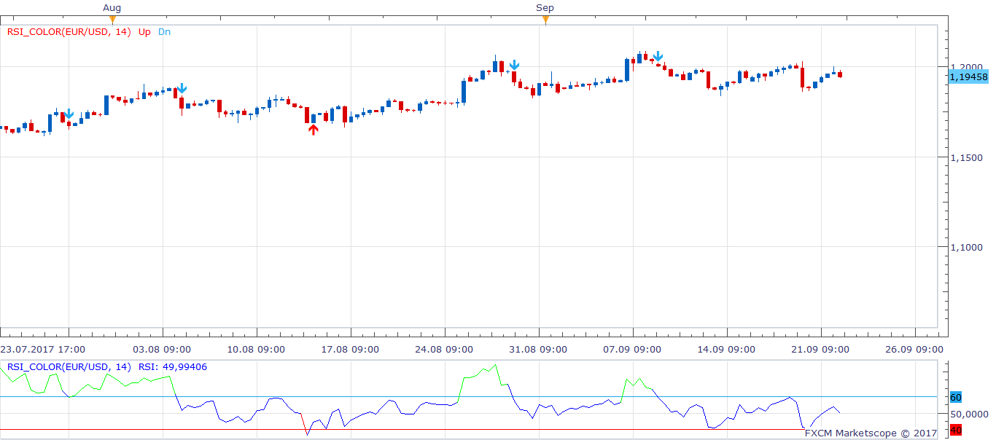The image size is (996, 440).
Task: Click the 1,1000 price axis label
Action: (965, 248)
